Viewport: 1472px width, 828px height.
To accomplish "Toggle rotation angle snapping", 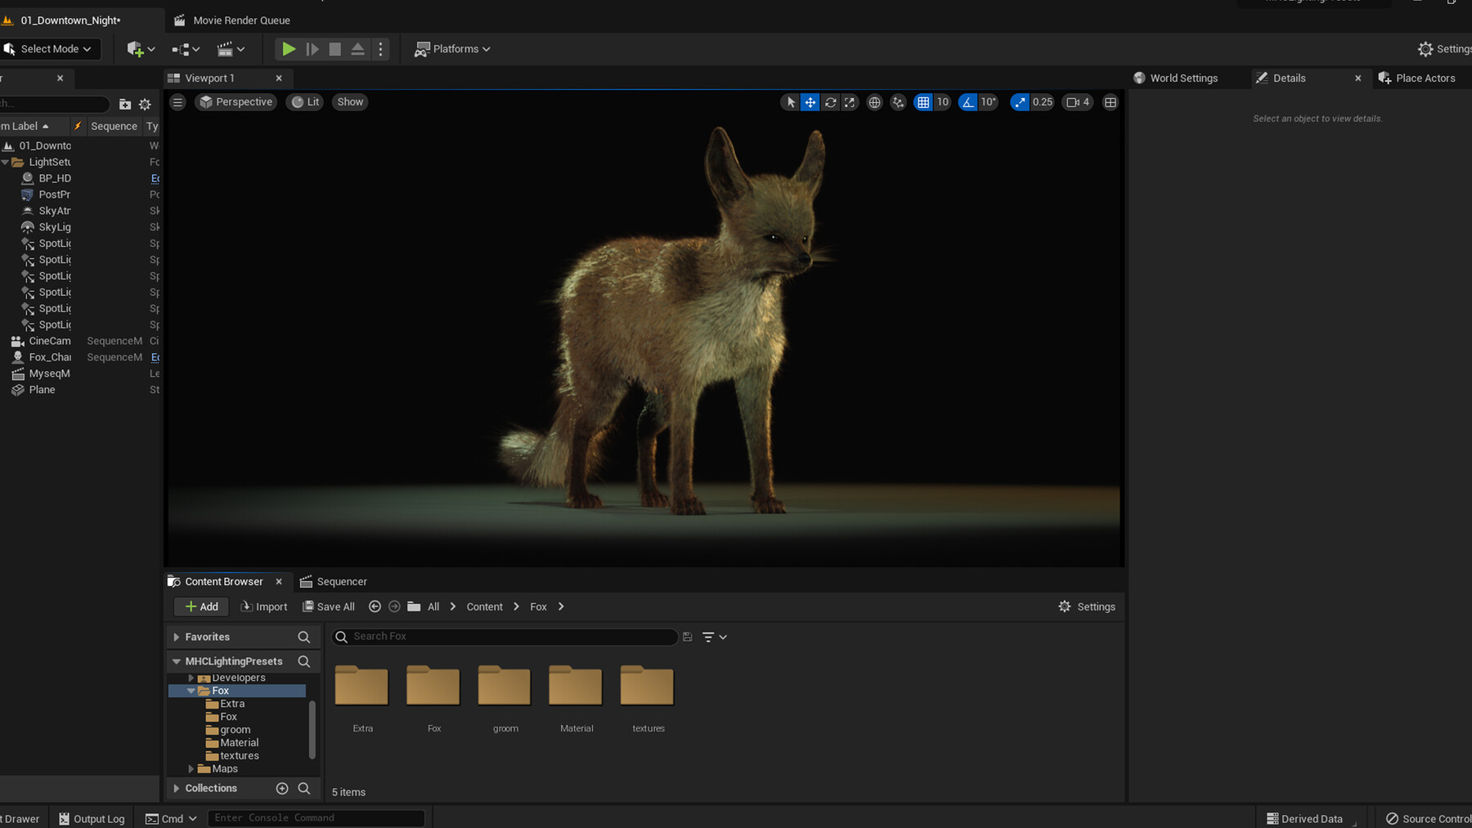I will pos(967,101).
